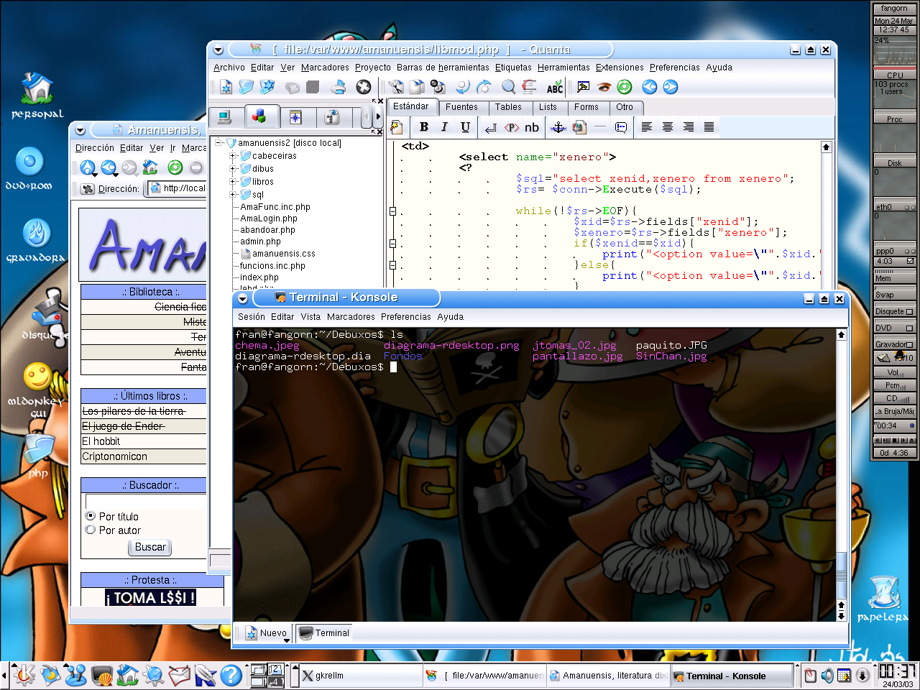The height and width of the screenshot is (690, 920).
Task: Apply underline formatting in Quanta tag toolbar
Action: coord(465,127)
